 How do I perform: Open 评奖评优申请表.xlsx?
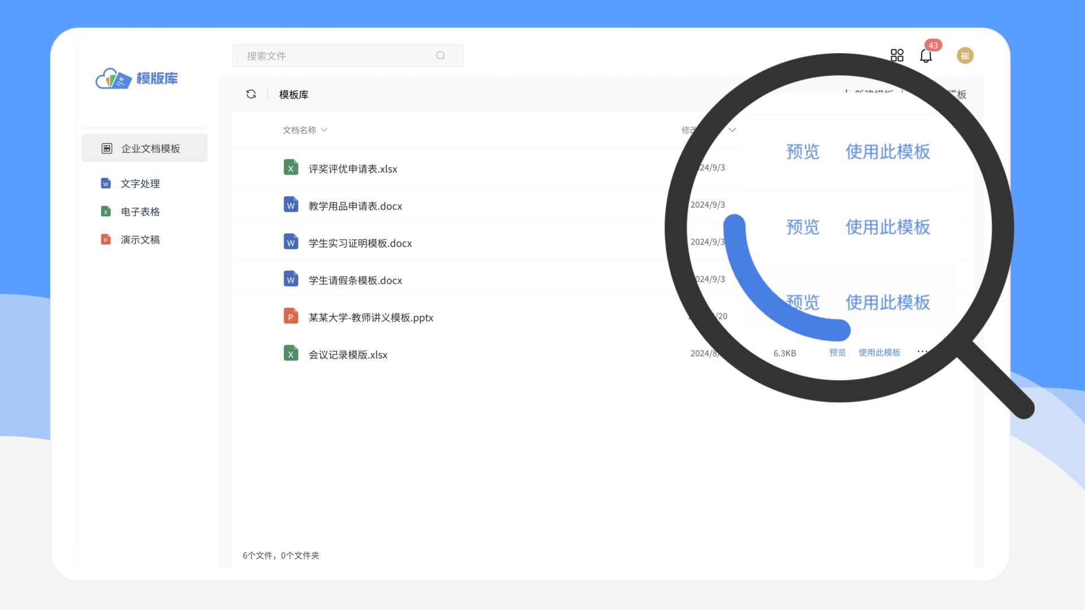[353, 169]
